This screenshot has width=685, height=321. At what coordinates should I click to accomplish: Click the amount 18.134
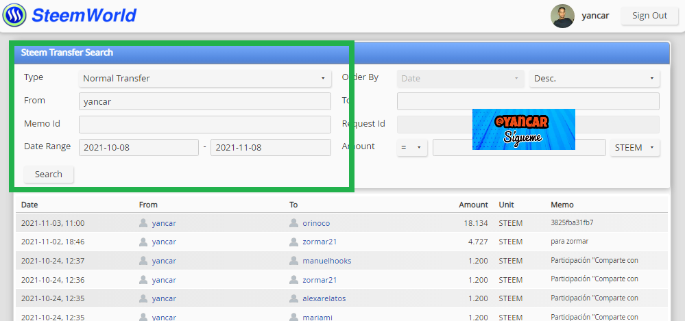tap(476, 223)
